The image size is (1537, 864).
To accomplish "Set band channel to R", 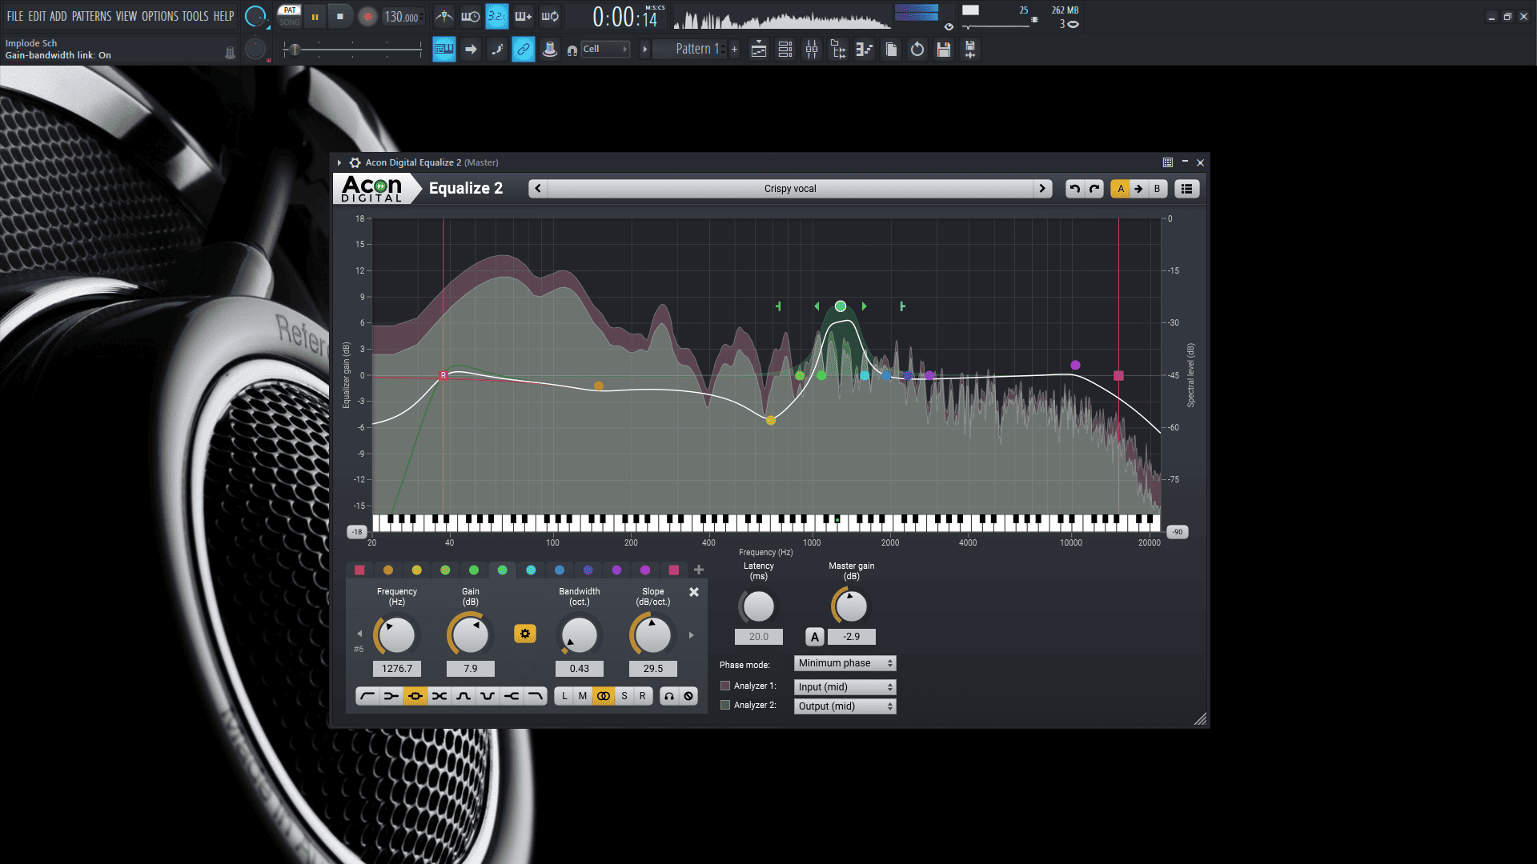I will coord(642,696).
